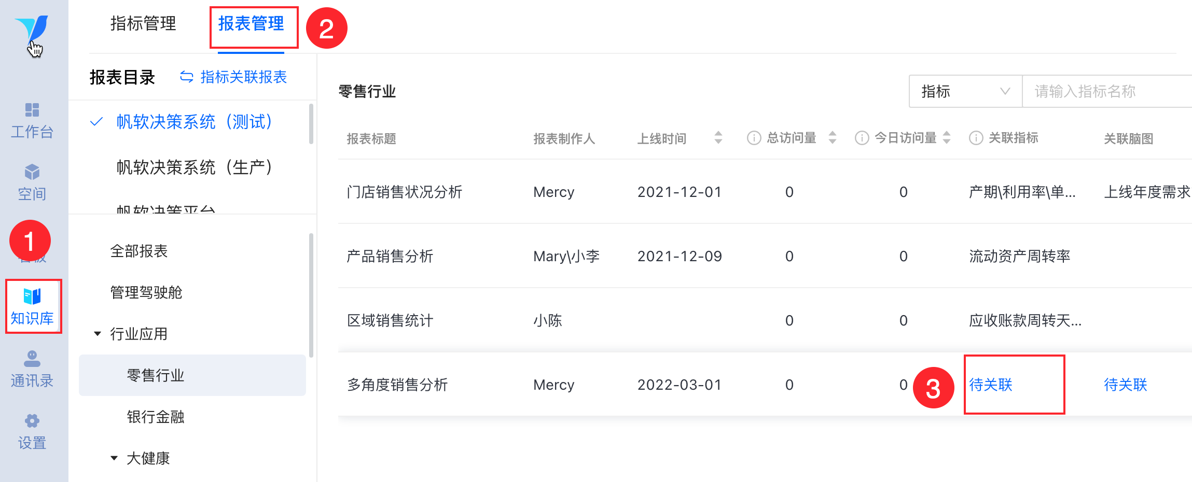Sort table by 总访问量 column
Viewport: 1192px width, 482px height.
tap(833, 138)
